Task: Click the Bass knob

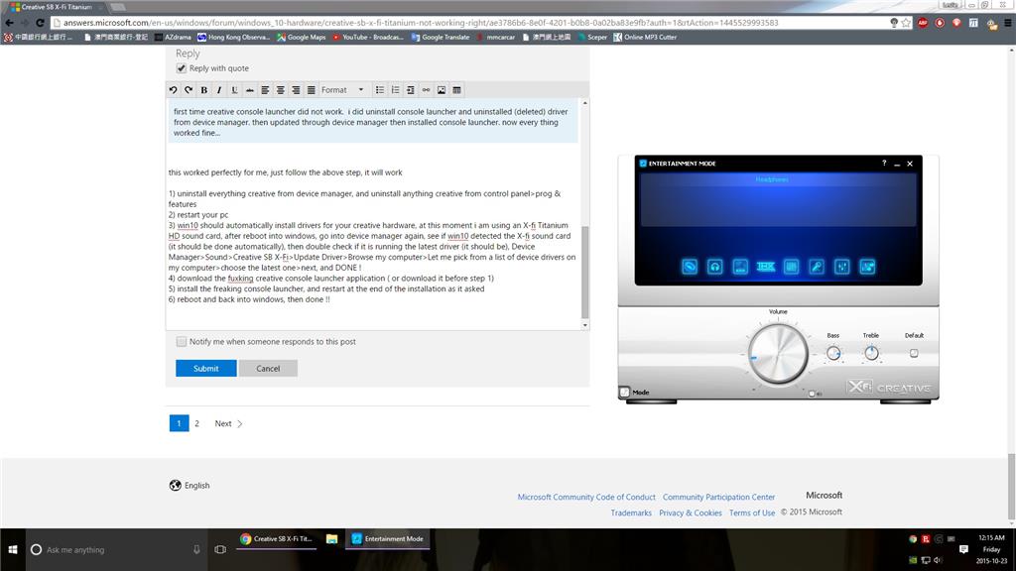Action: (833, 354)
